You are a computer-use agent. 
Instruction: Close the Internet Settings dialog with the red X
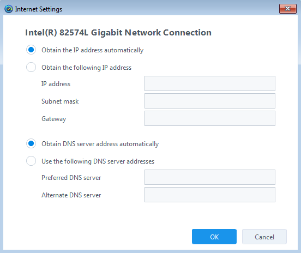(288, 9)
